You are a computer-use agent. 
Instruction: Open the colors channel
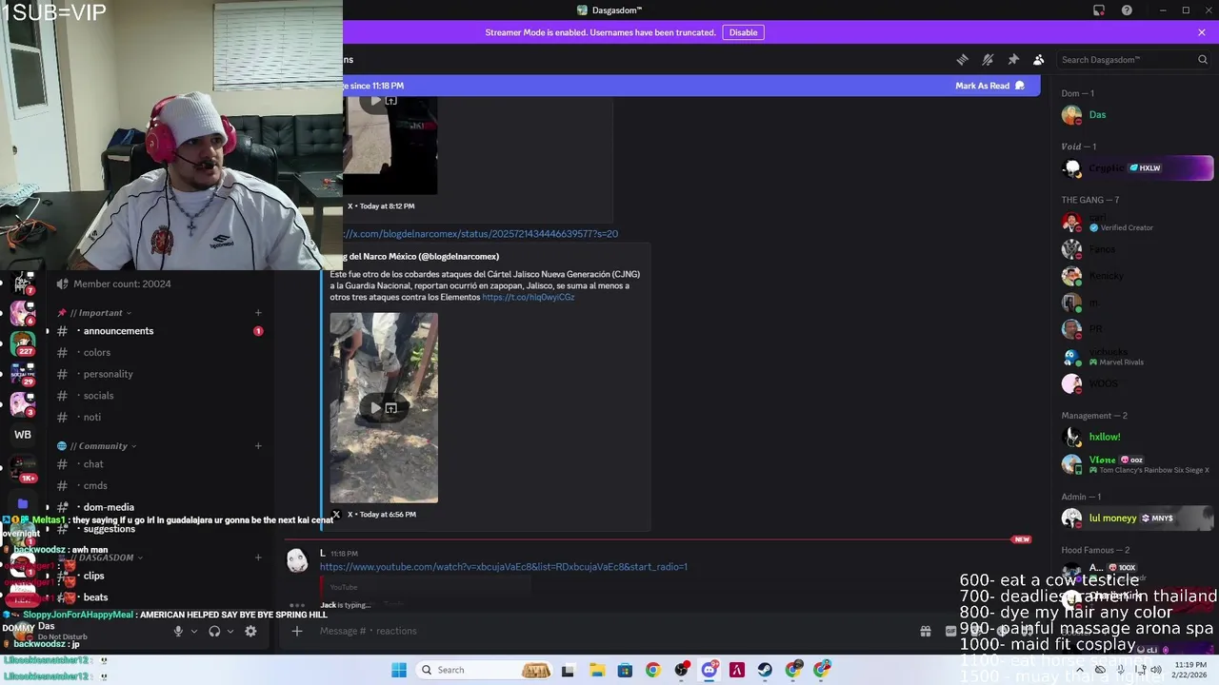[x=158, y=353]
